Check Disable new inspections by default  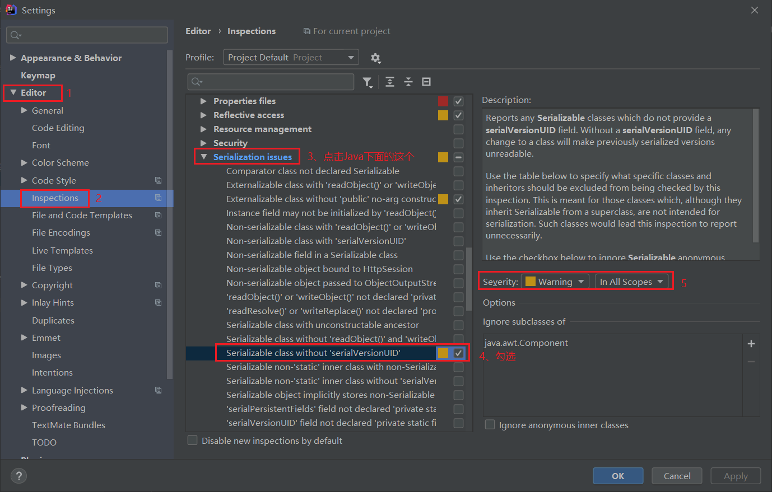192,441
